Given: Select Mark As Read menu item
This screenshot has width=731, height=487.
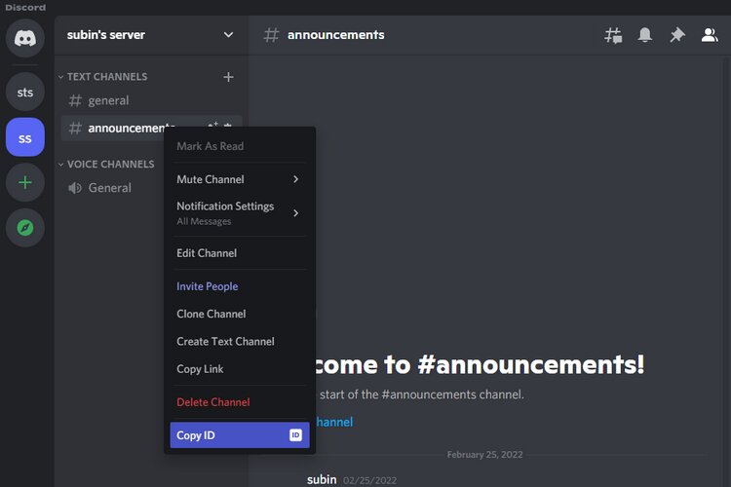Looking at the screenshot, I should (x=240, y=146).
